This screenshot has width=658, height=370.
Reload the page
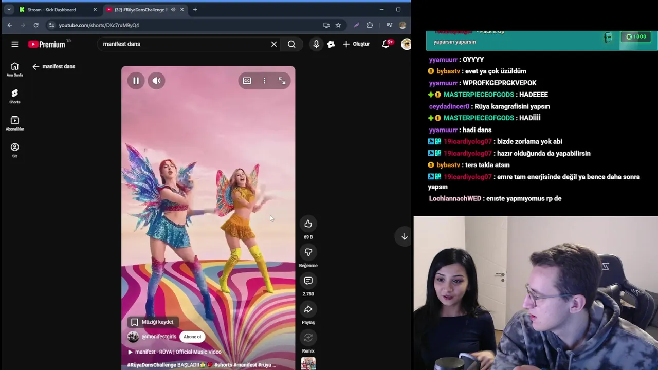36,25
